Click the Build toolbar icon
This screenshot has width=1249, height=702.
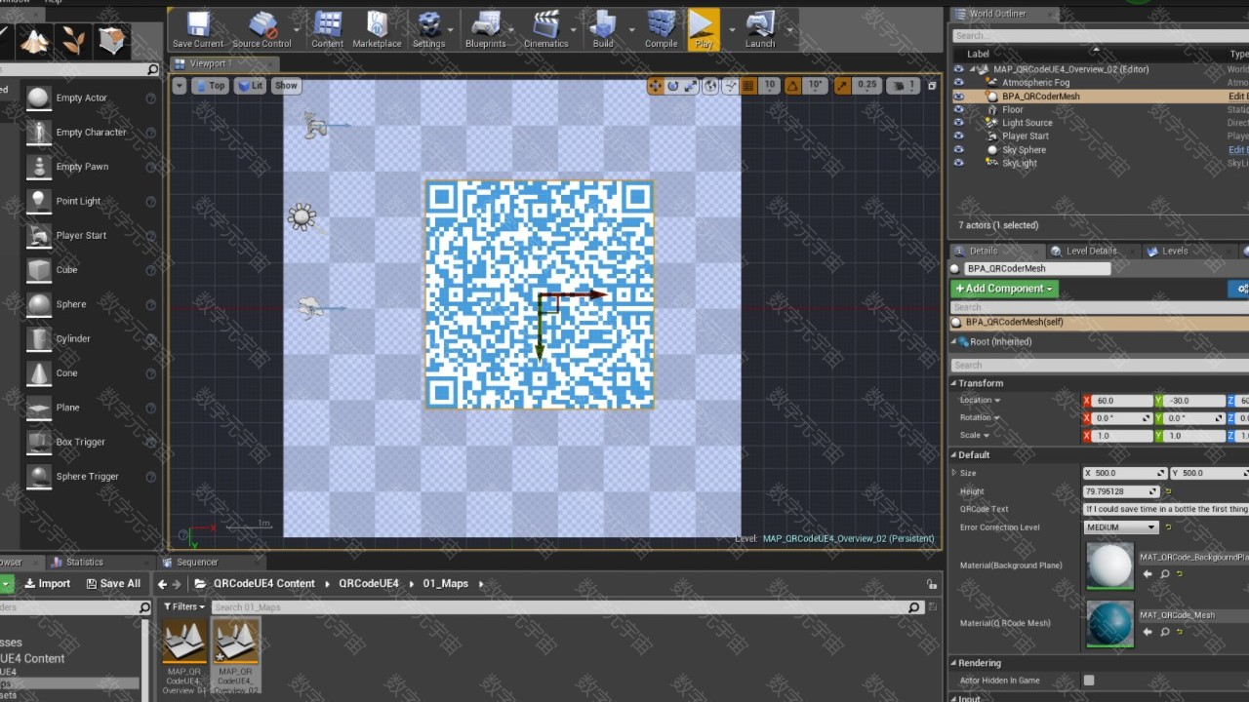click(603, 29)
